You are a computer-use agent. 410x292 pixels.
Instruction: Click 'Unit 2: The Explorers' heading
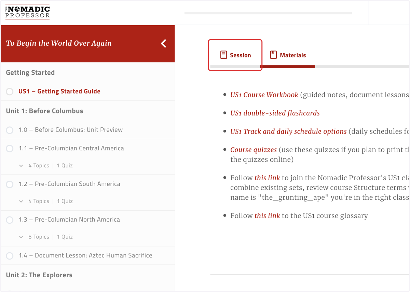click(39, 275)
